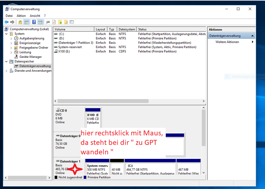Select Freigegebene Ordner in the tree

[x=34, y=48]
